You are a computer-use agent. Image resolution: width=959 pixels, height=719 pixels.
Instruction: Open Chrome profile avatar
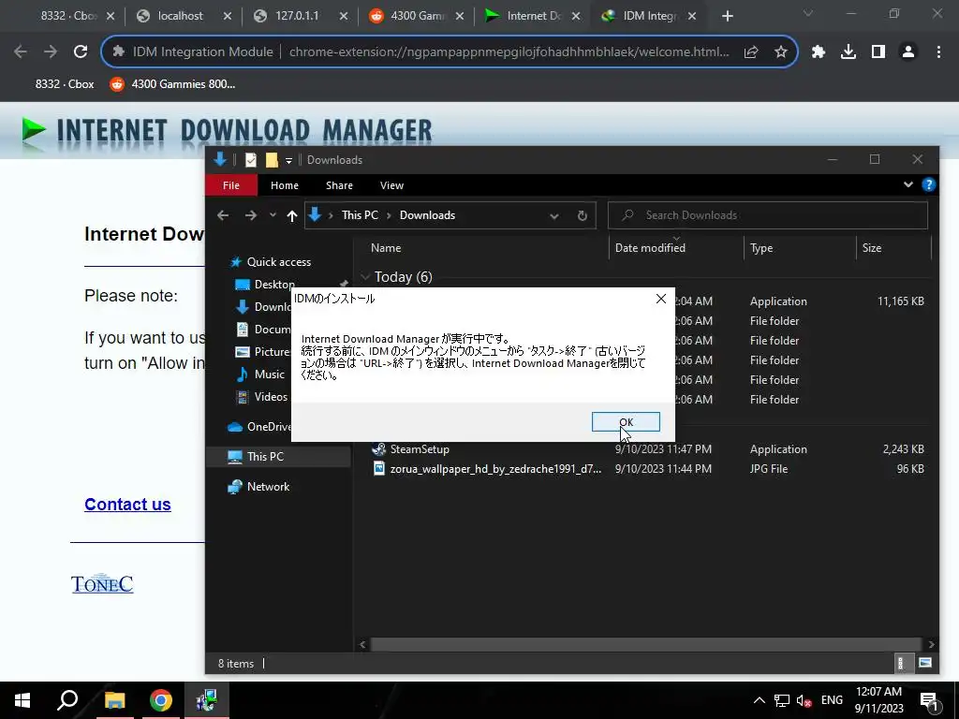click(x=908, y=52)
